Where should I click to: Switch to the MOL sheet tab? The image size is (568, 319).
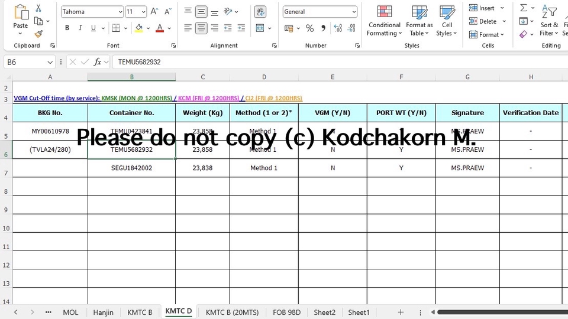(70, 313)
